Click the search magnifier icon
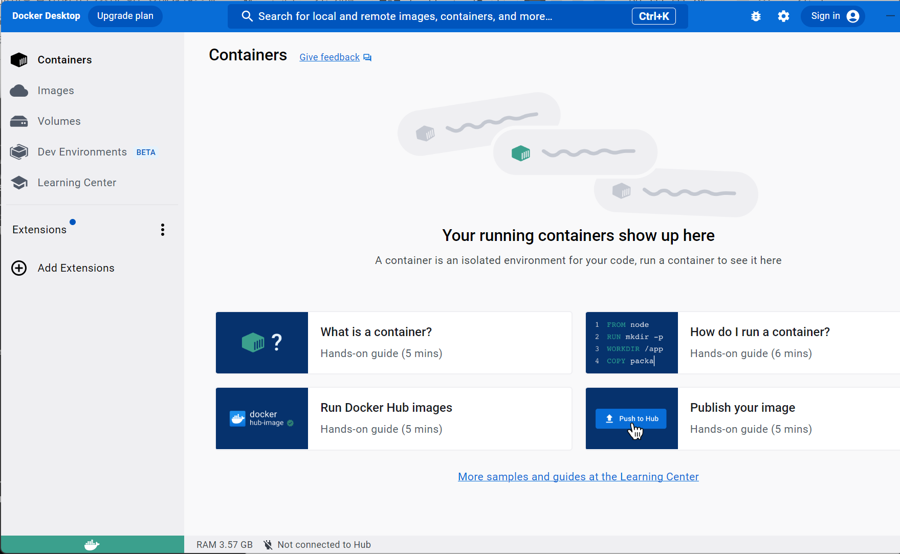900x554 pixels. (x=247, y=16)
